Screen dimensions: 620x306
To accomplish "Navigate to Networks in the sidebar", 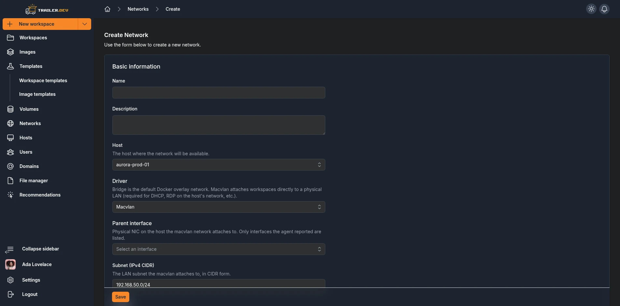I will (30, 123).
